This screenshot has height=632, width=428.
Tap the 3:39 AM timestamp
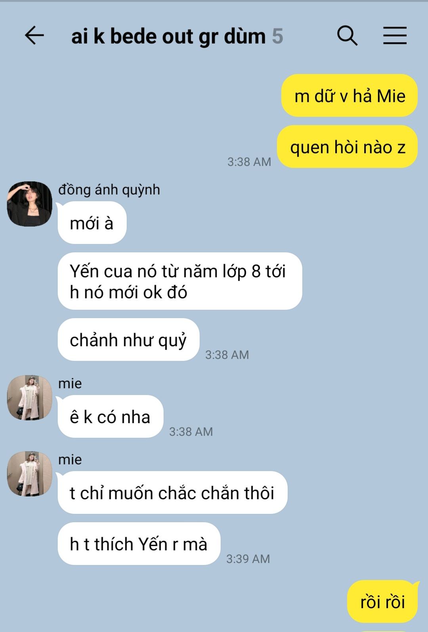coord(248,559)
